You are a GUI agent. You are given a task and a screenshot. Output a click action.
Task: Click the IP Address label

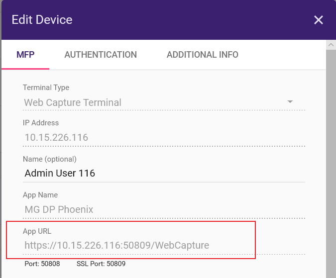click(41, 123)
